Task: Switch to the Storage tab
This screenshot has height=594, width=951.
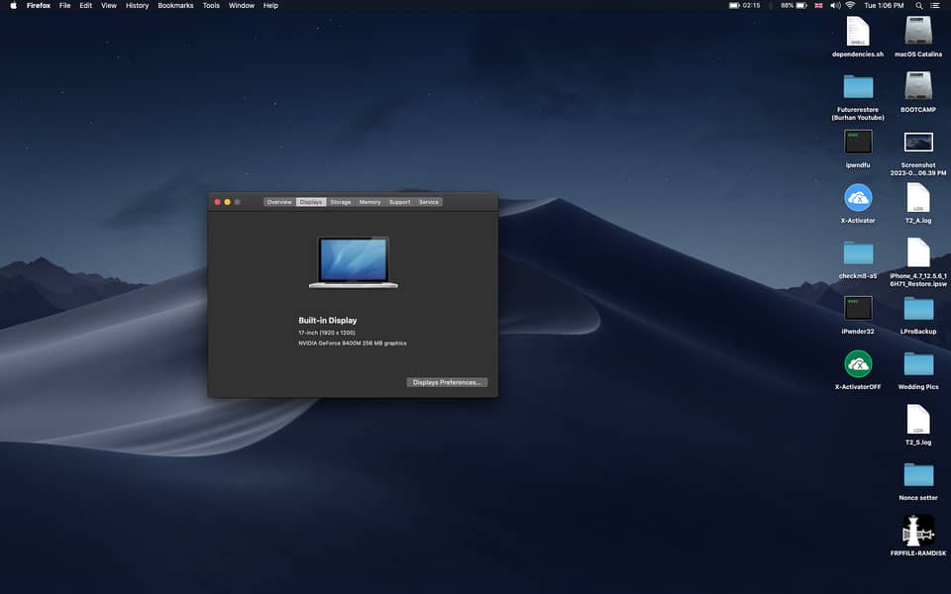Action: 341,202
